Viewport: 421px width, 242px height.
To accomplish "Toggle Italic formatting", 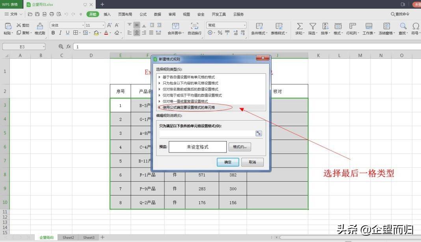I will coord(60,33).
